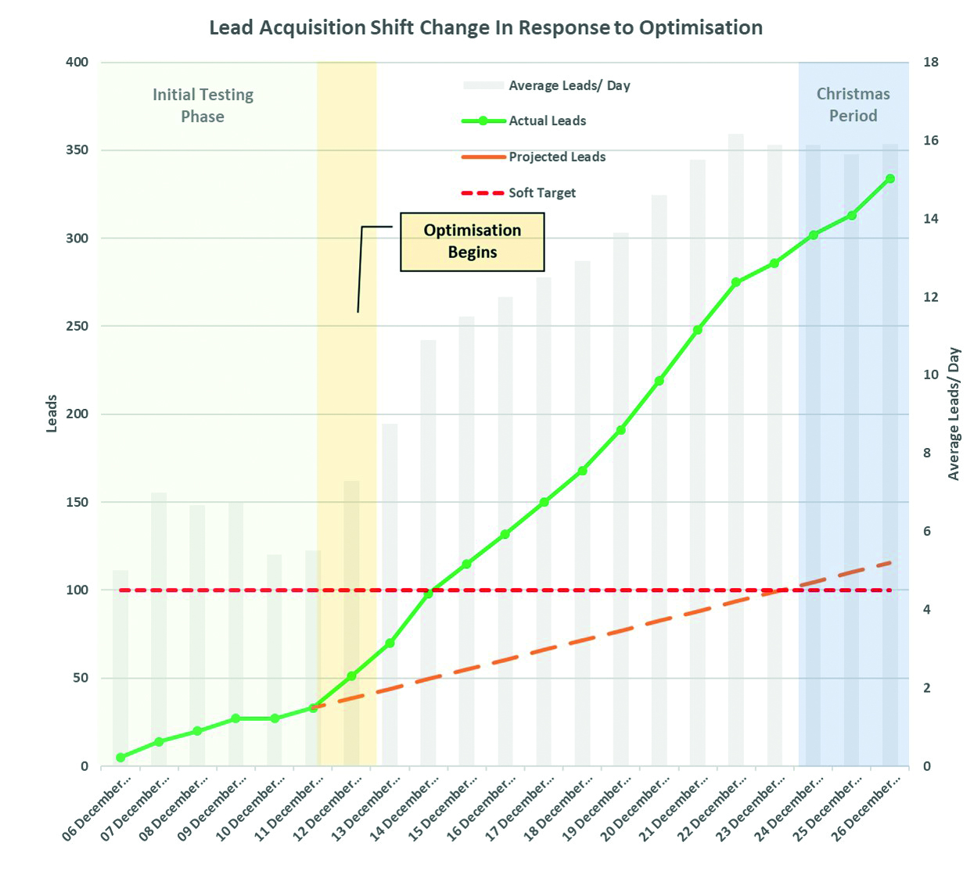Click the 300 value on left axis

(x=77, y=238)
